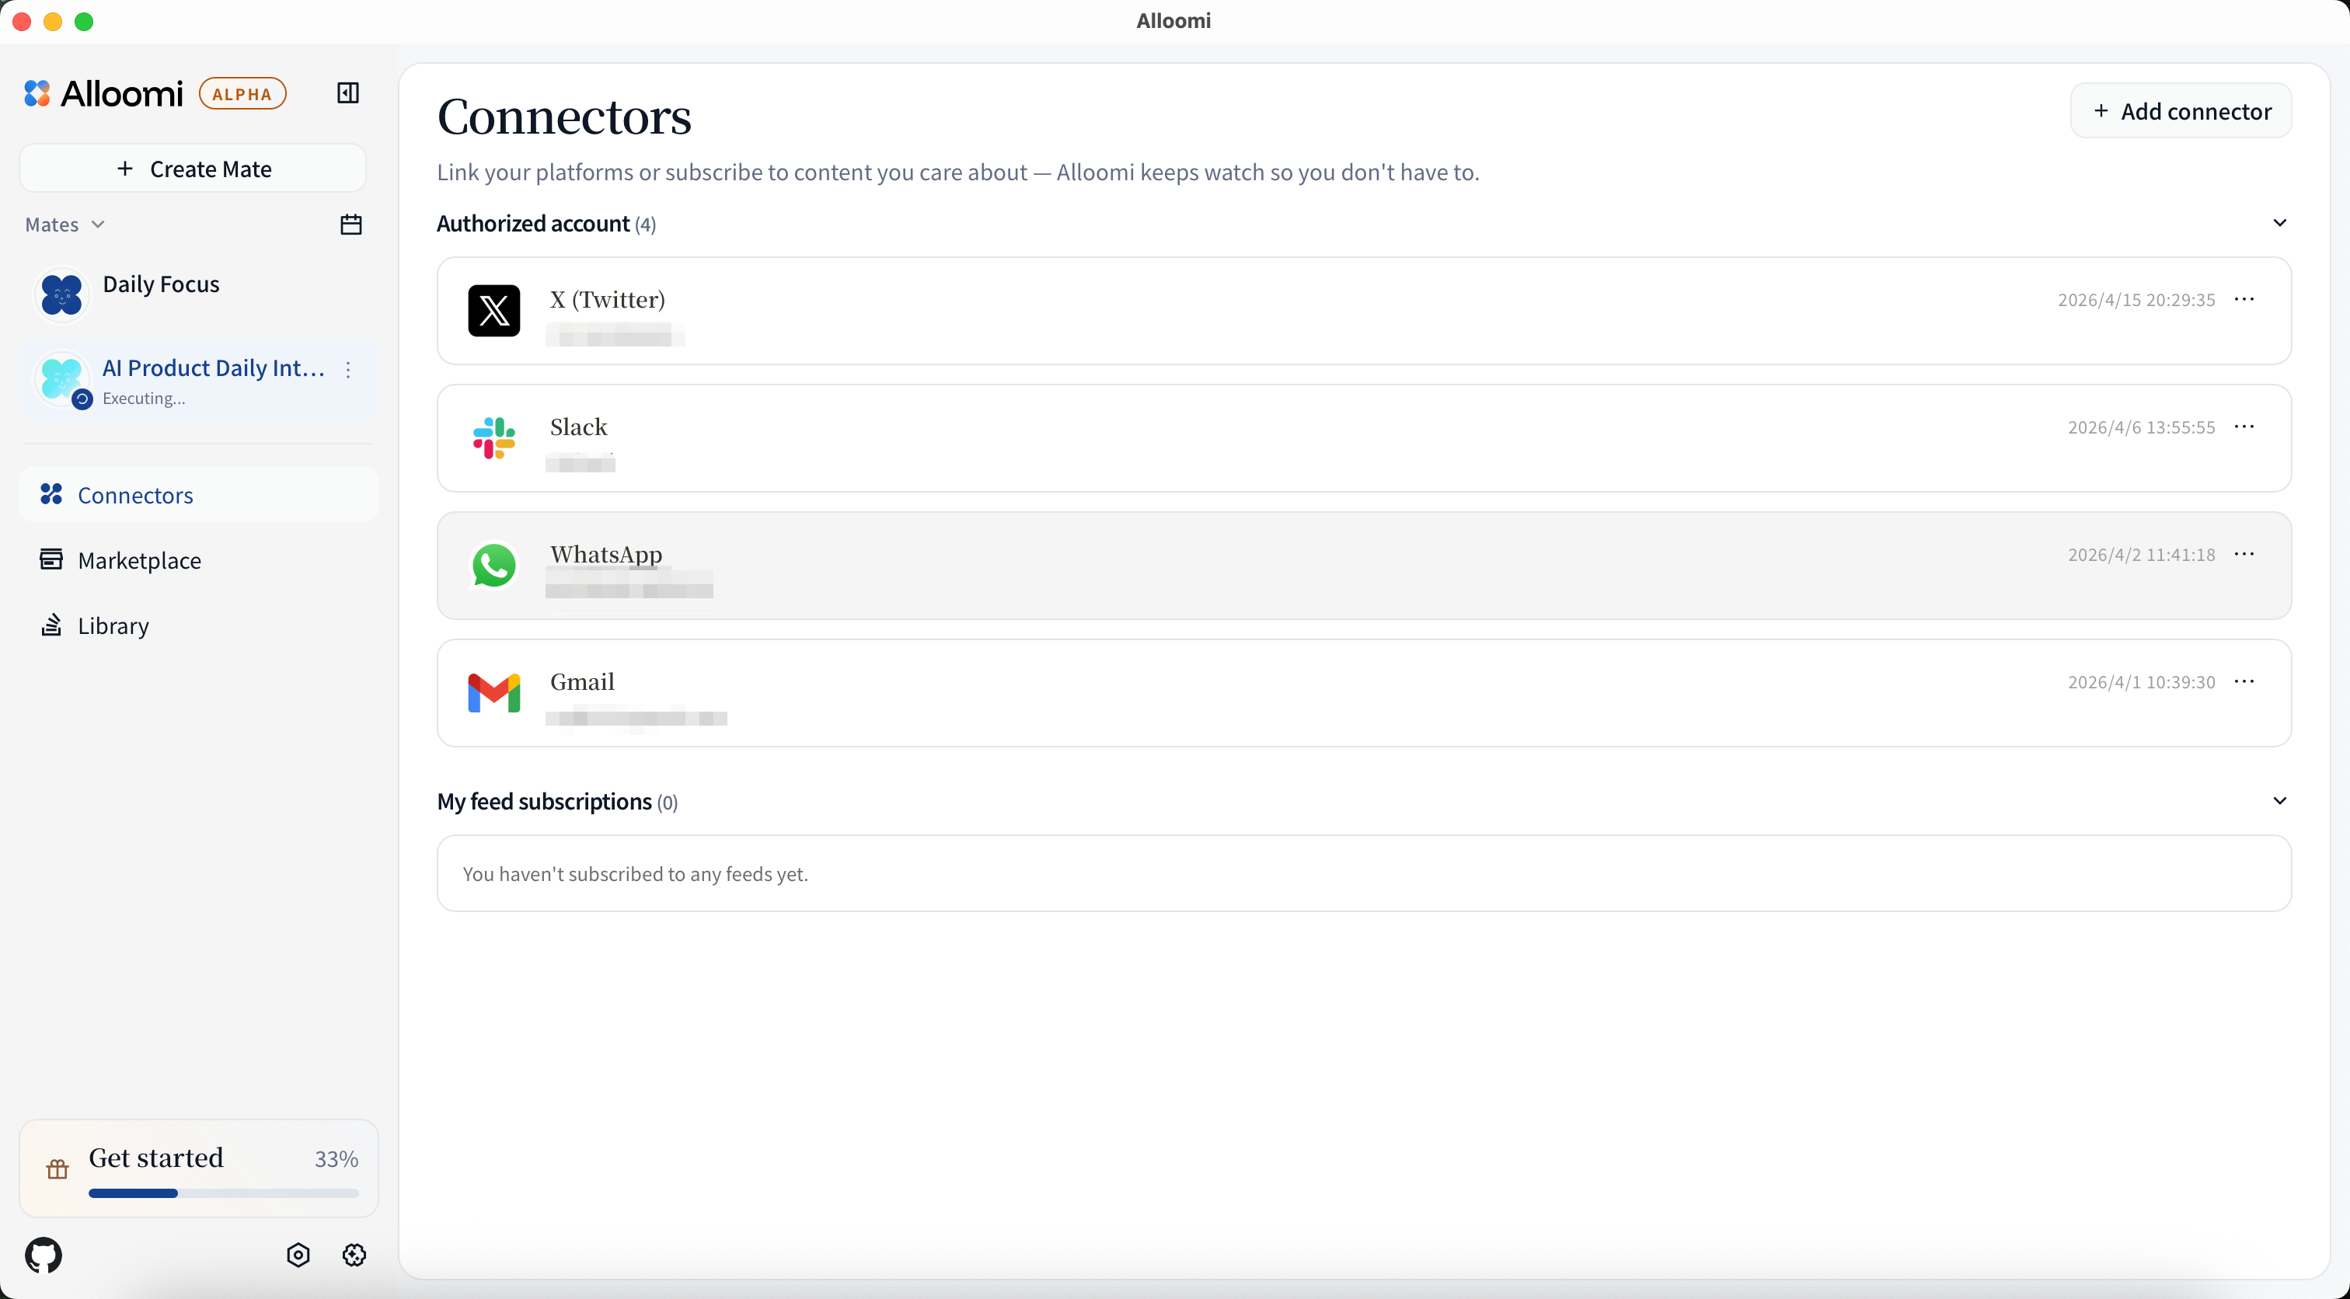This screenshot has height=1299, width=2350.
Task: Open more options for Slack connector
Action: 2244,427
